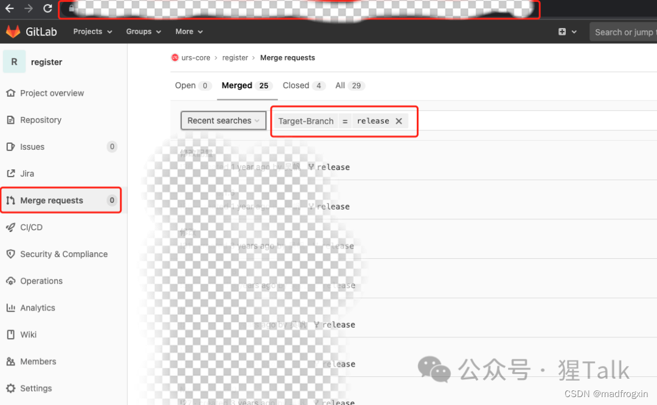Remove the release filter token with X
The image size is (657, 405).
(399, 121)
